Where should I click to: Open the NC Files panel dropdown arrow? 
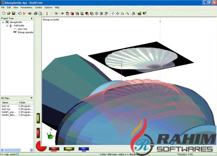coord(31,98)
